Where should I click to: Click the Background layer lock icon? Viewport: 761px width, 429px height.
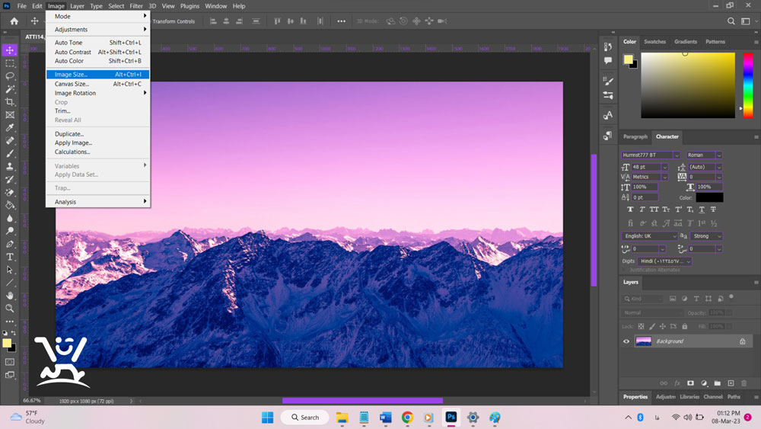click(x=743, y=341)
